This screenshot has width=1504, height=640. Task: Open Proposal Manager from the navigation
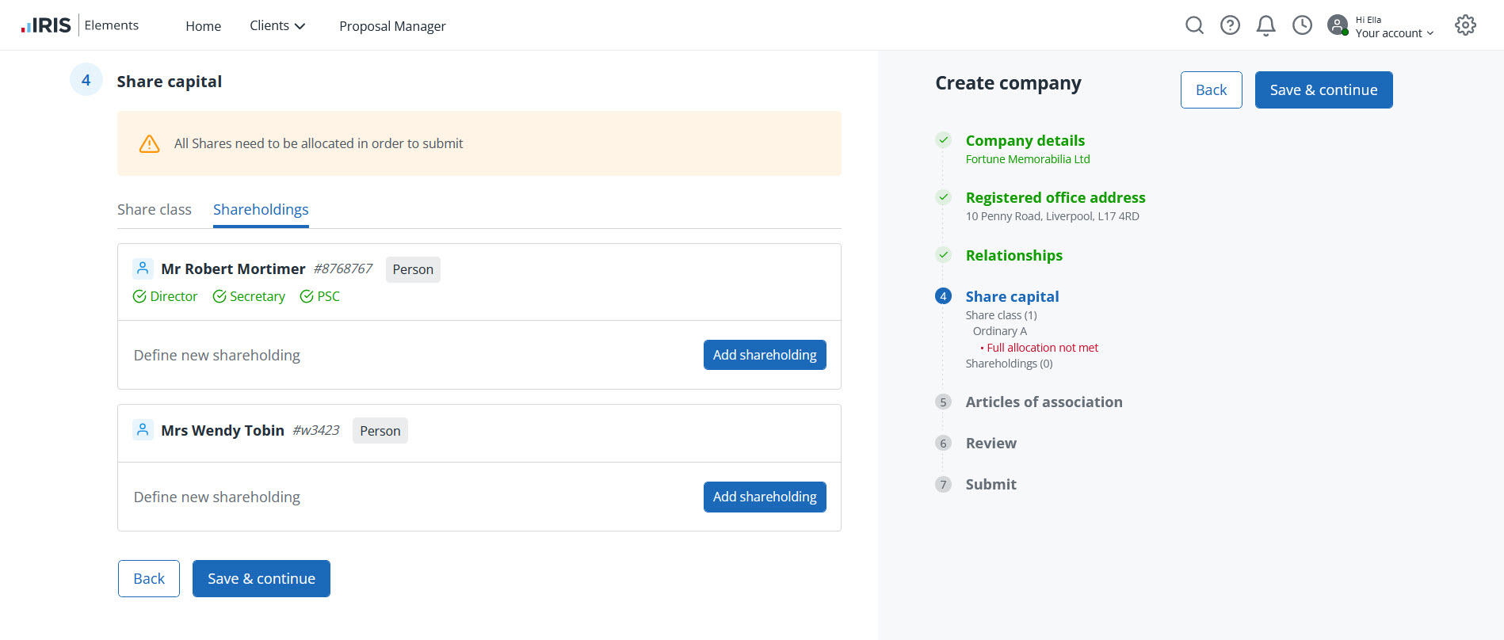[392, 26]
